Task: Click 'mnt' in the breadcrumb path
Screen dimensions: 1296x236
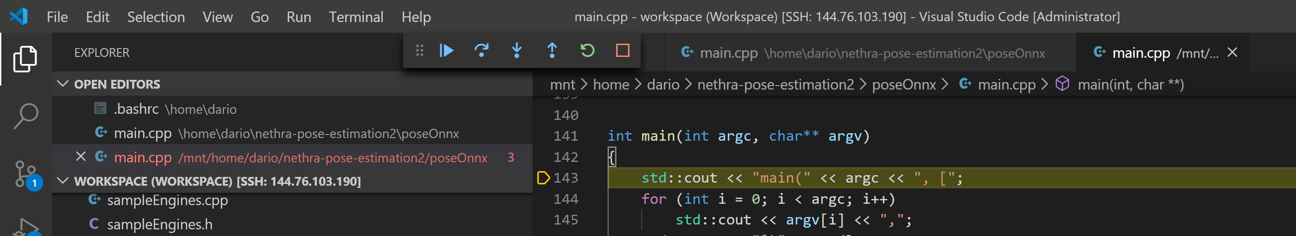Action: point(563,84)
